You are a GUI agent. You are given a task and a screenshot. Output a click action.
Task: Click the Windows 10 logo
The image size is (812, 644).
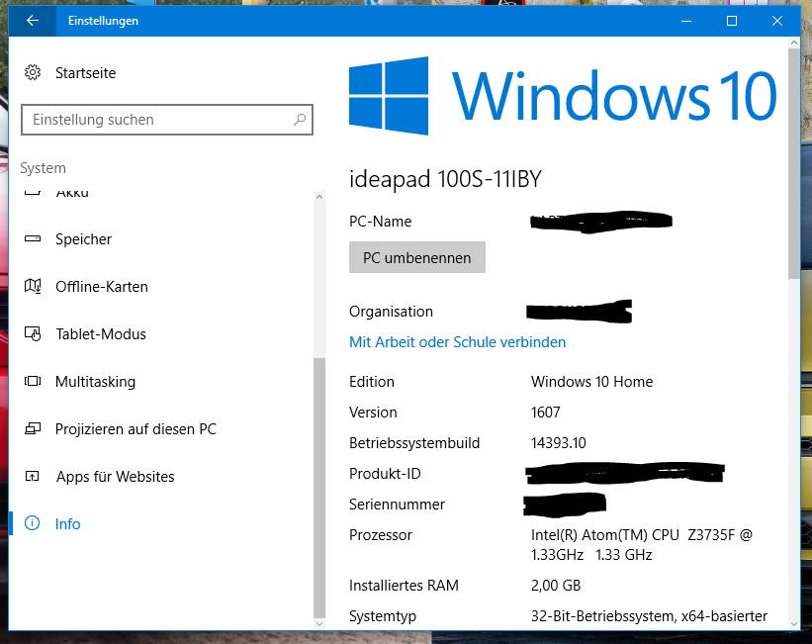[563, 96]
